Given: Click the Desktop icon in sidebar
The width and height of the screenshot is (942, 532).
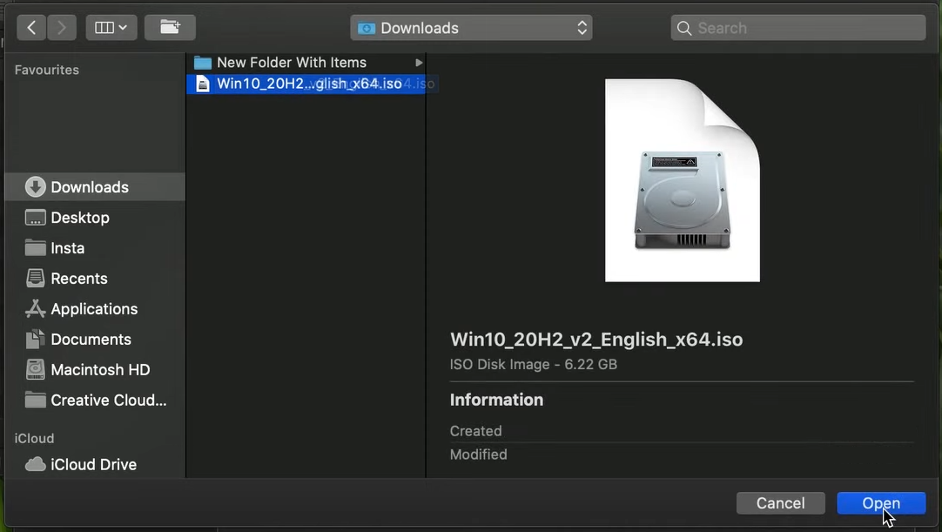Looking at the screenshot, I should tap(36, 218).
